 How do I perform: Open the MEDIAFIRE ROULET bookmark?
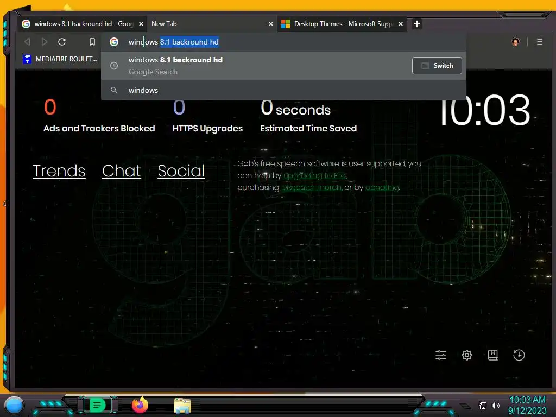point(60,59)
